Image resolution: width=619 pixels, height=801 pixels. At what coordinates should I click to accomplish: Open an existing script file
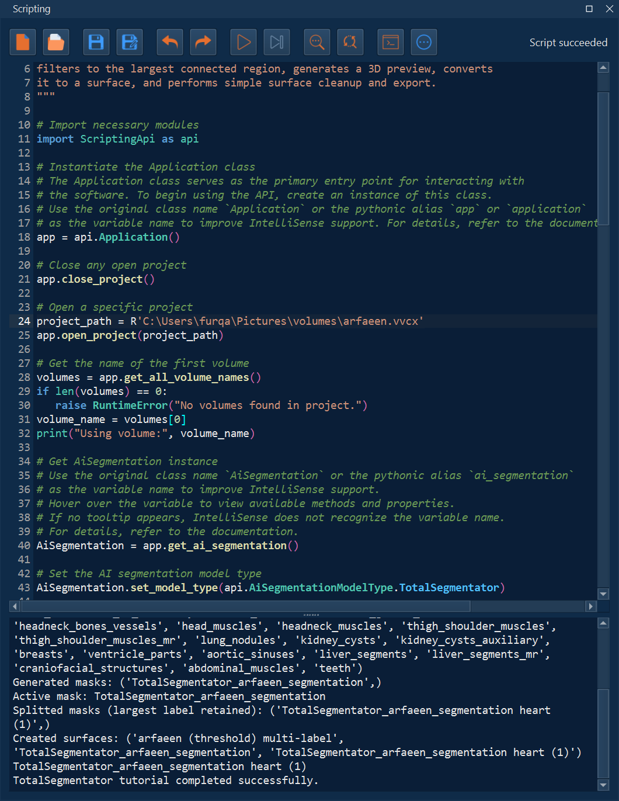[x=56, y=41]
